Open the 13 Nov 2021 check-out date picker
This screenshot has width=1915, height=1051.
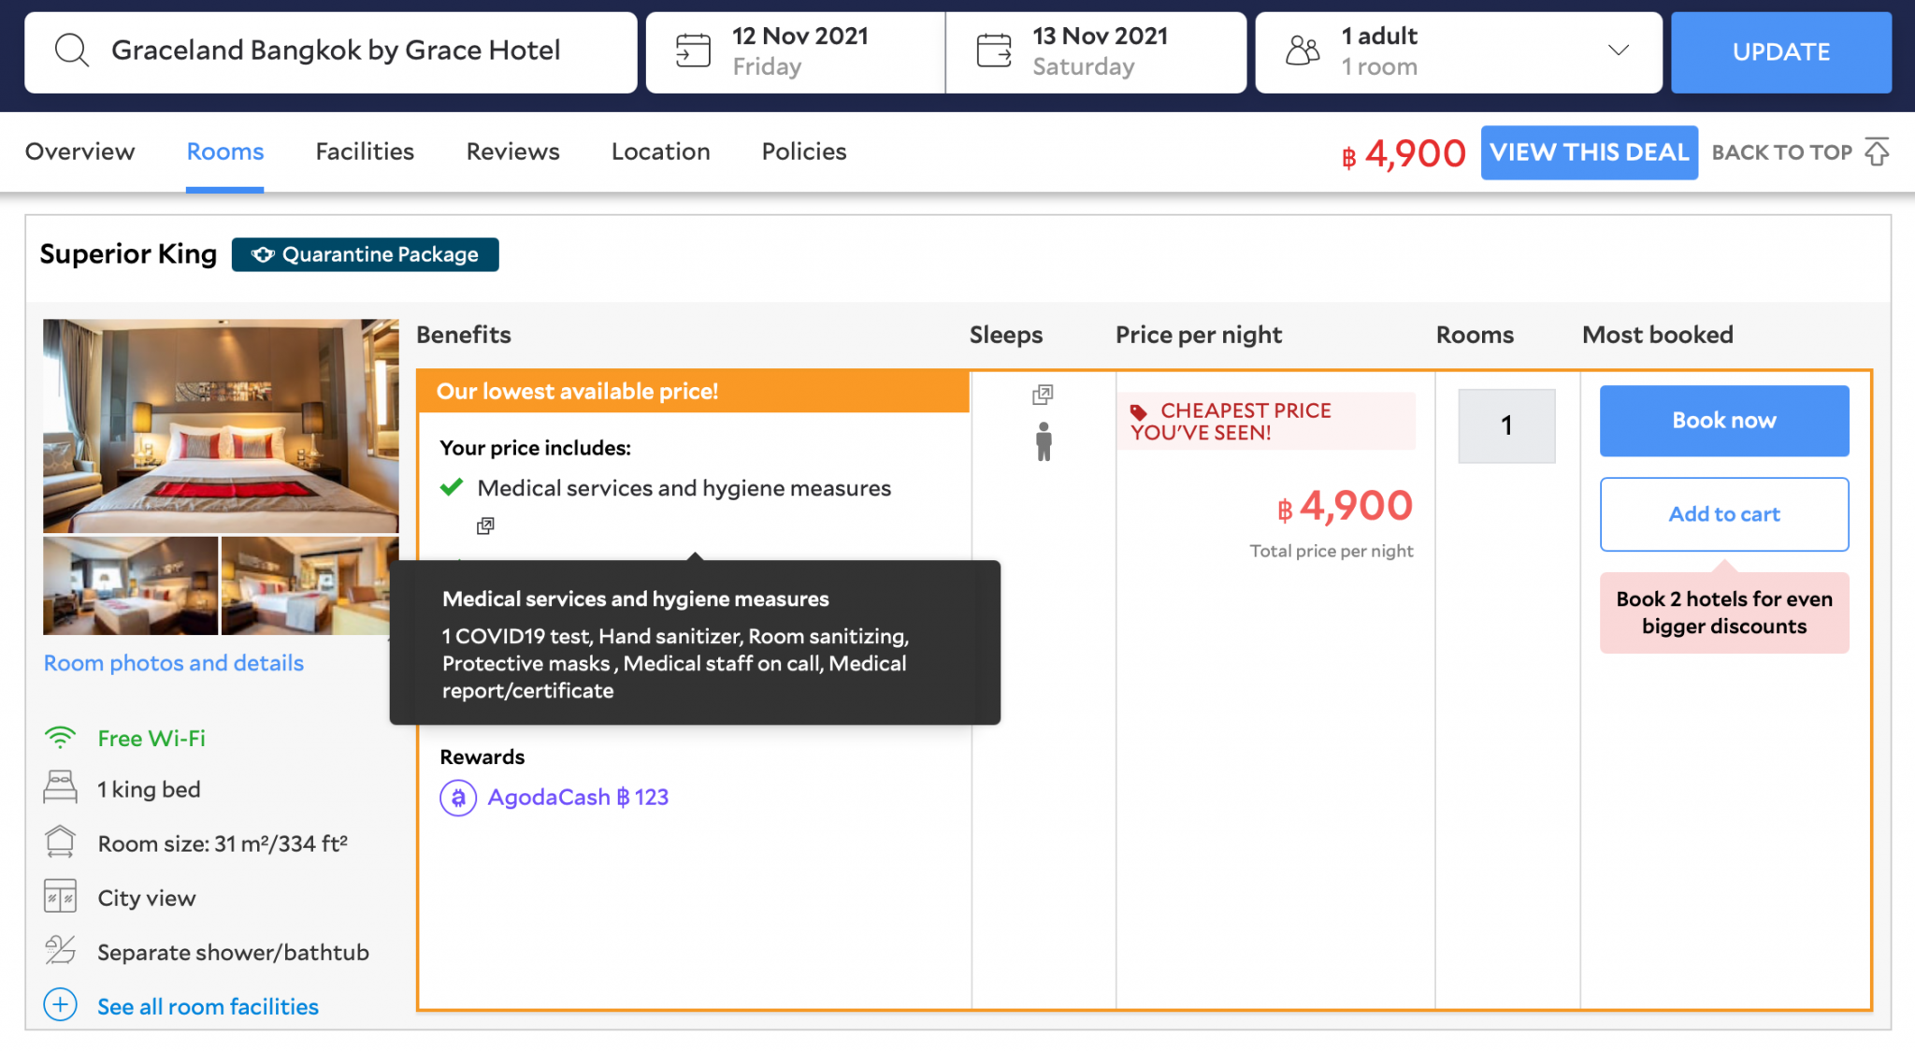click(1096, 51)
